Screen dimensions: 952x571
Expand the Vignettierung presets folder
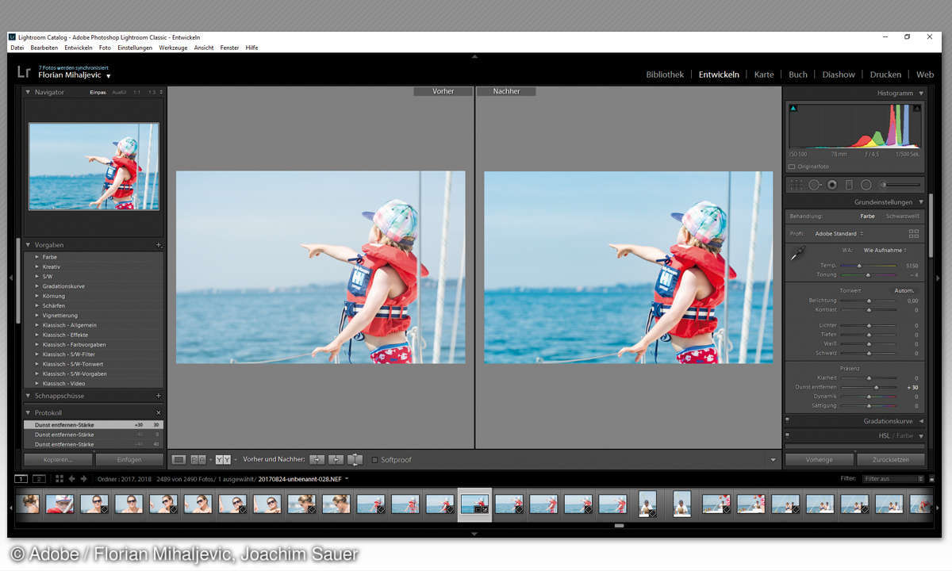pos(36,315)
